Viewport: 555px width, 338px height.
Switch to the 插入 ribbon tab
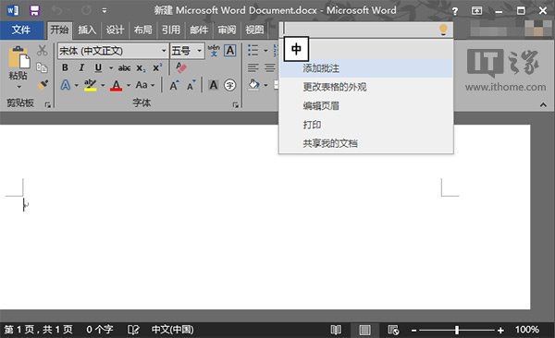(87, 30)
